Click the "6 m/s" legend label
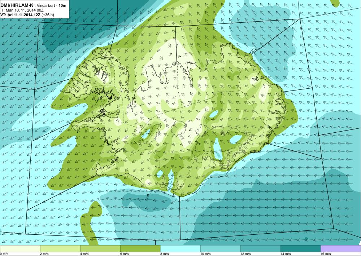Screen dimensions: 361x256 (x=125, y=254)
